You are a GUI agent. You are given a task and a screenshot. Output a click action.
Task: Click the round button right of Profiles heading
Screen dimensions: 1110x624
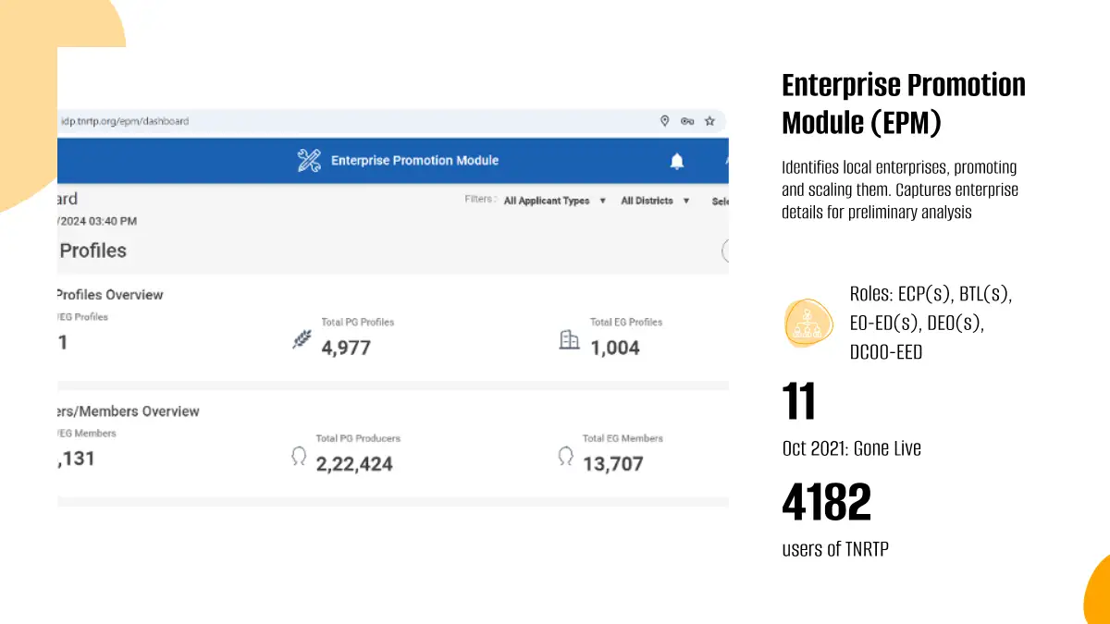tap(725, 251)
